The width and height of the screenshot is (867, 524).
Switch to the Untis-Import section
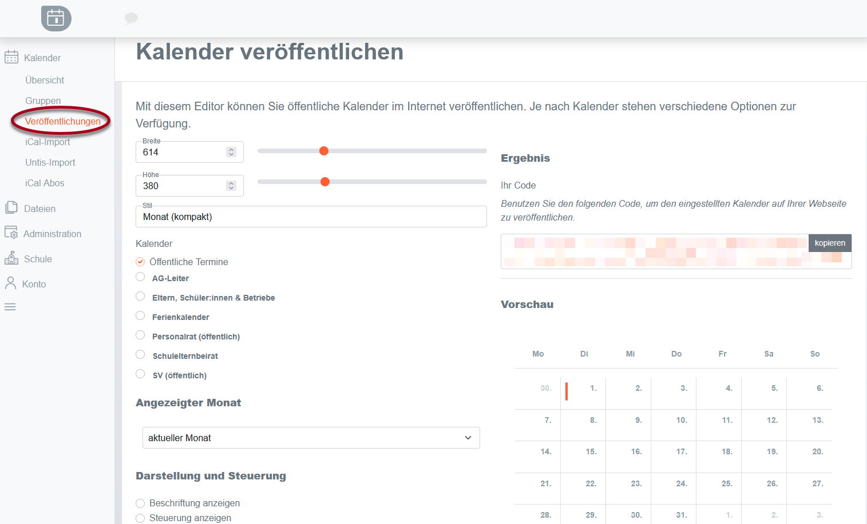point(50,162)
